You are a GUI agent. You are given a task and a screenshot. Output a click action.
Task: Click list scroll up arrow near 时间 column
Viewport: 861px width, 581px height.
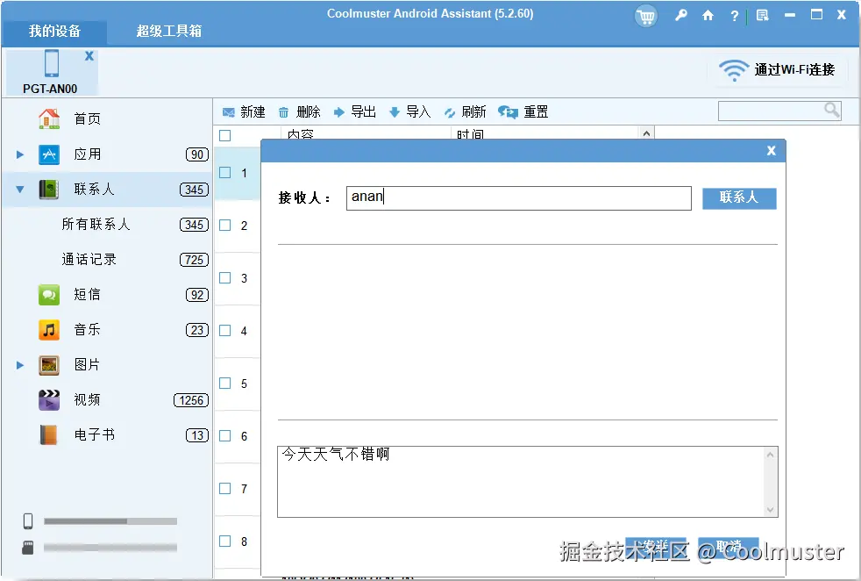[646, 133]
